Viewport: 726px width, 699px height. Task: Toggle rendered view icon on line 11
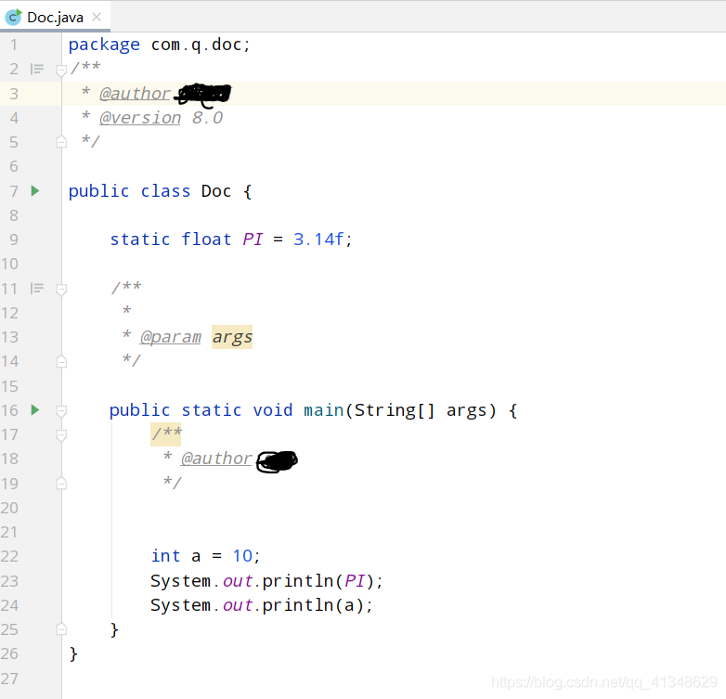[37, 289]
